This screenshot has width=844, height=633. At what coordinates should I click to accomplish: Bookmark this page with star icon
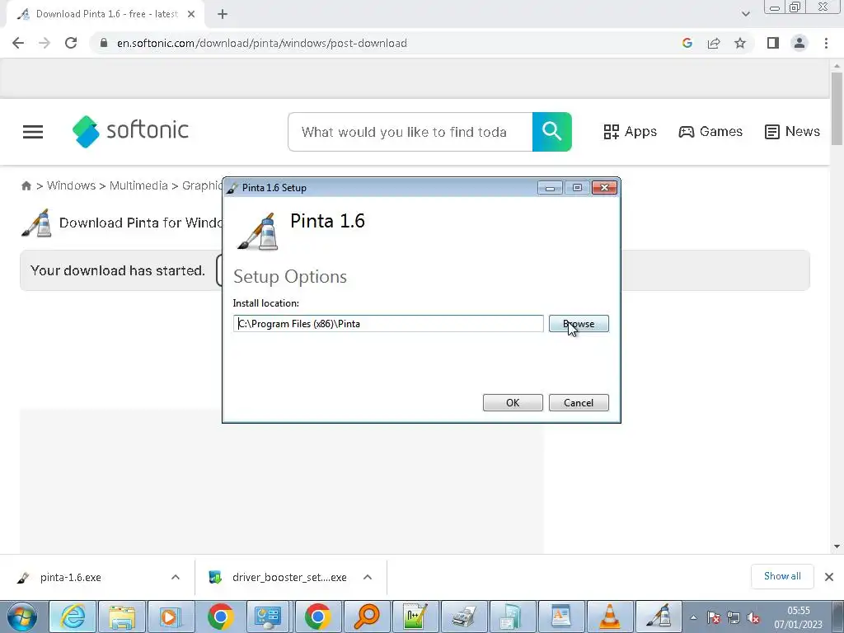click(x=740, y=43)
